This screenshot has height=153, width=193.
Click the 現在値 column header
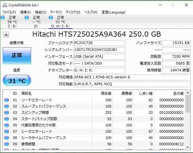tap(102, 94)
